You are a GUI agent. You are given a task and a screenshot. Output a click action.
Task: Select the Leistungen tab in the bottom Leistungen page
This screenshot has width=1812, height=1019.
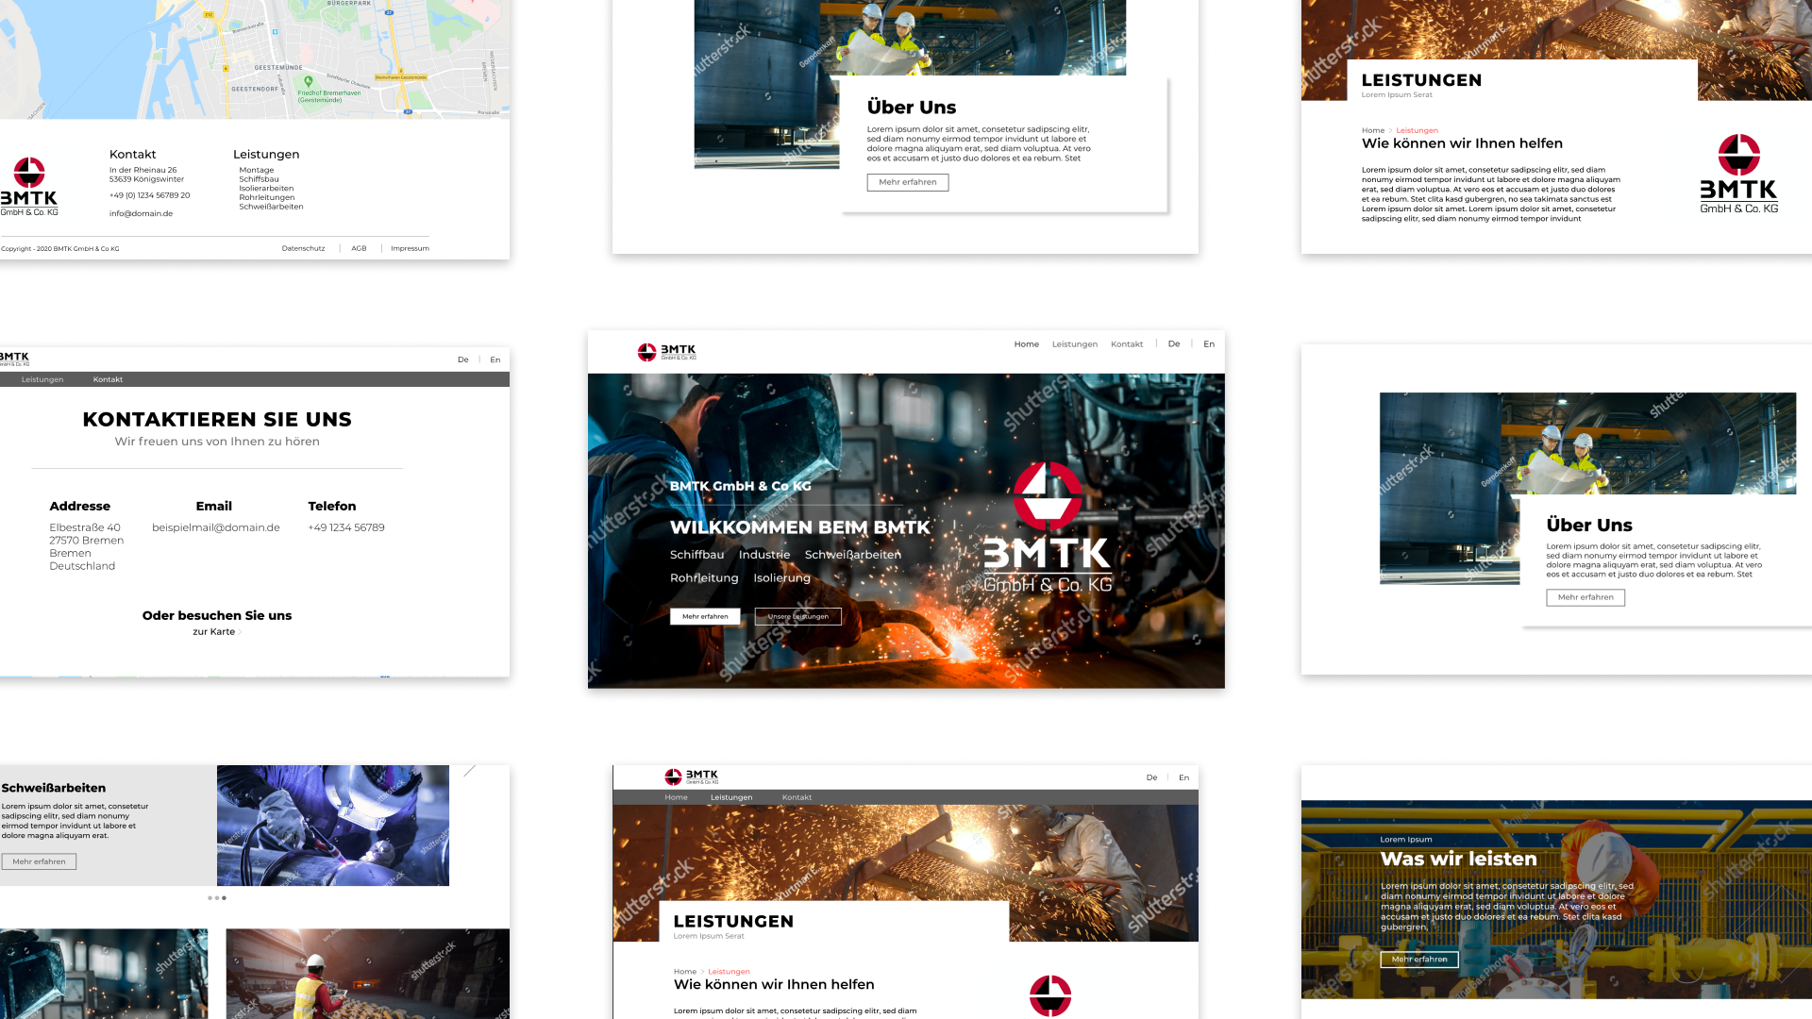(x=731, y=797)
